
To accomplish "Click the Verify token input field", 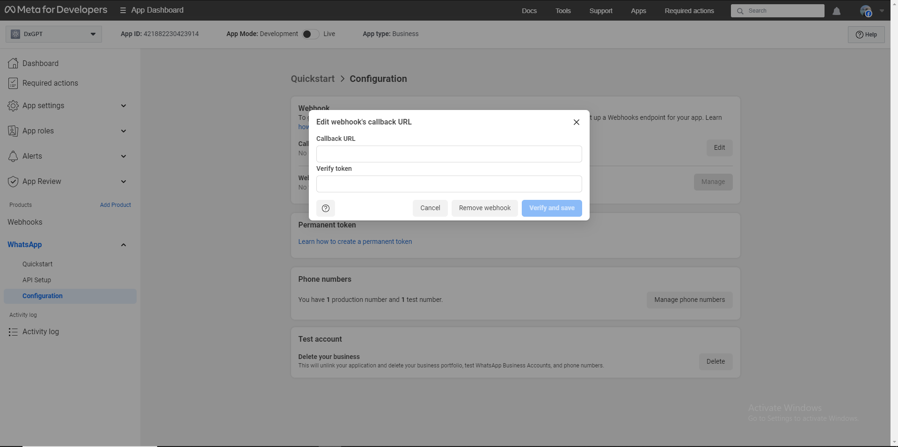I will 449,184.
